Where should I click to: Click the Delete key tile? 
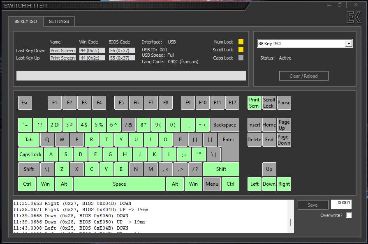tap(255, 140)
